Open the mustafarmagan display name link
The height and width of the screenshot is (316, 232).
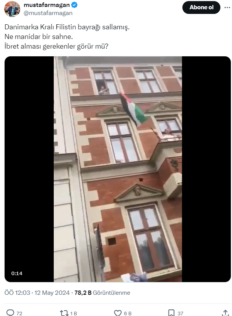pyautogui.click(x=47, y=5)
